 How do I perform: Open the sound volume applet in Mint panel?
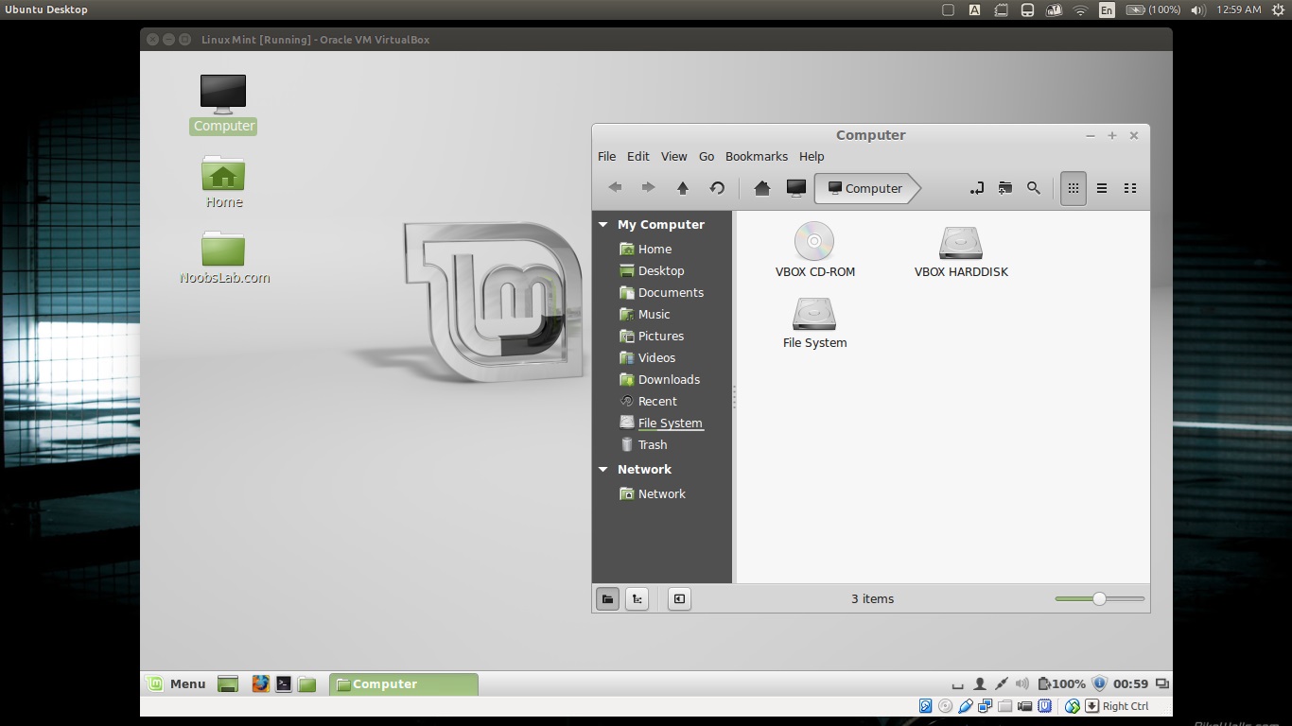1022,683
